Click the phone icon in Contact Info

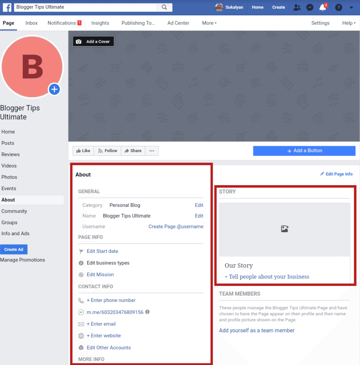coord(81,300)
